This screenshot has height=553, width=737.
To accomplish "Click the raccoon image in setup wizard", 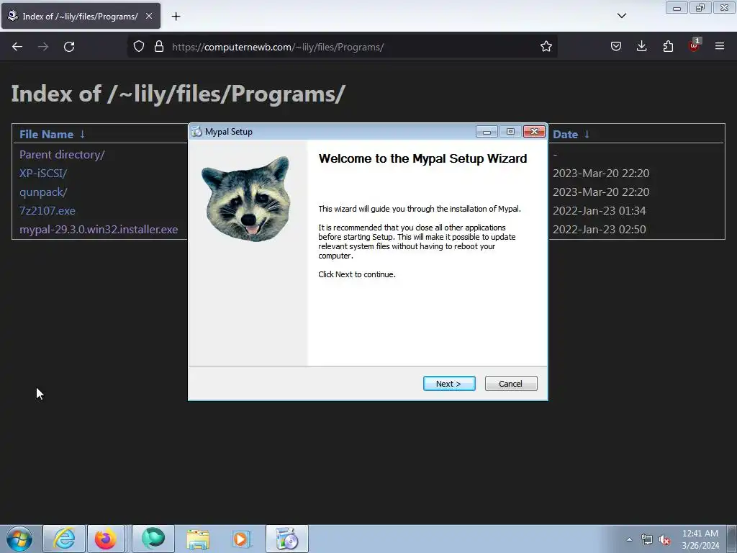I will (246, 199).
